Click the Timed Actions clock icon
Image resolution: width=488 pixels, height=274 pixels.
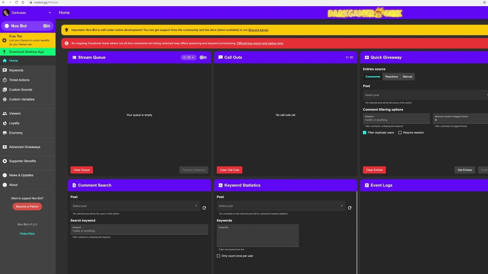click(x=5, y=80)
